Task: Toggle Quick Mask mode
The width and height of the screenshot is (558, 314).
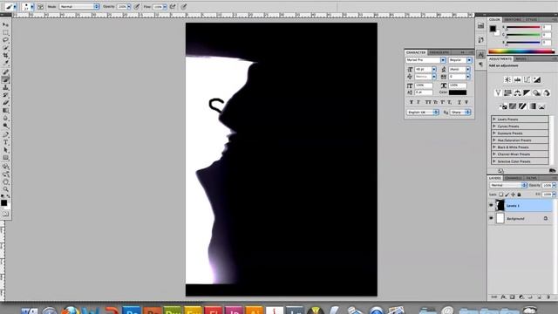Action: point(5,214)
